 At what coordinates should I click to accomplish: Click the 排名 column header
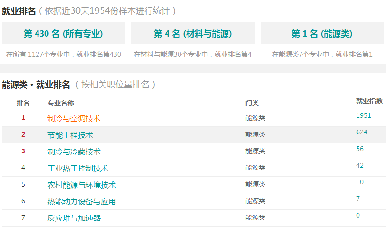coord(23,103)
